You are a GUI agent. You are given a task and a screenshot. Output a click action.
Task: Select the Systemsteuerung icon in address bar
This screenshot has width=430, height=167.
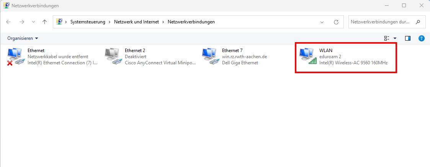click(x=59, y=22)
